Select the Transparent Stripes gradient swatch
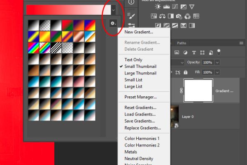The width and height of the screenshot is (247, 165). pos(56,48)
